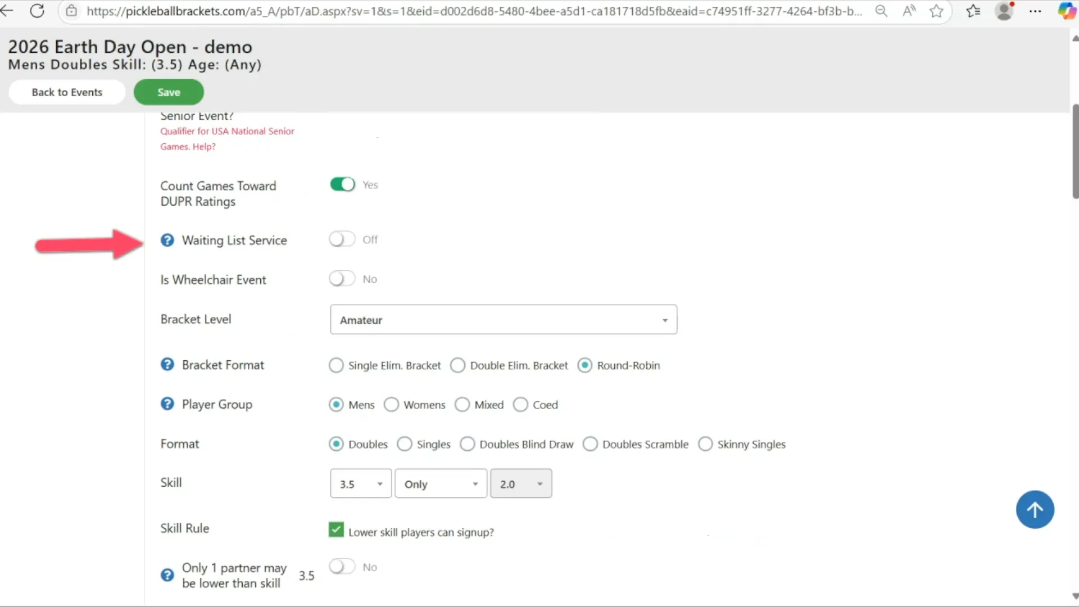This screenshot has width=1079, height=607.
Task: Choose the Singles format option
Action: [x=405, y=444]
